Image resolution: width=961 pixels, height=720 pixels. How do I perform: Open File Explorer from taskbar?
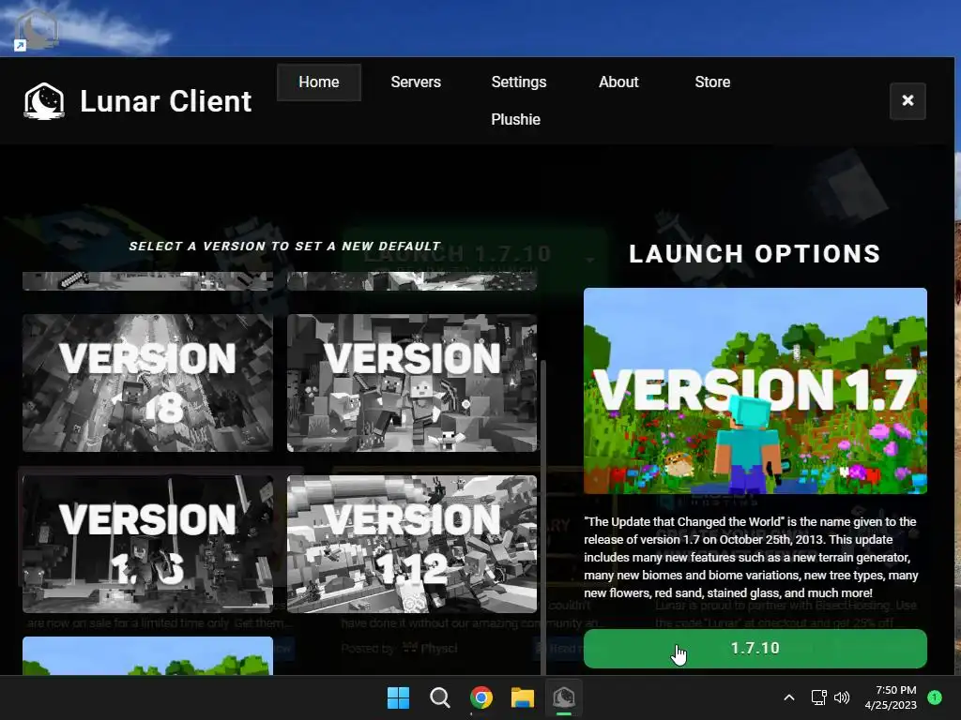pyautogui.click(x=523, y=697)
